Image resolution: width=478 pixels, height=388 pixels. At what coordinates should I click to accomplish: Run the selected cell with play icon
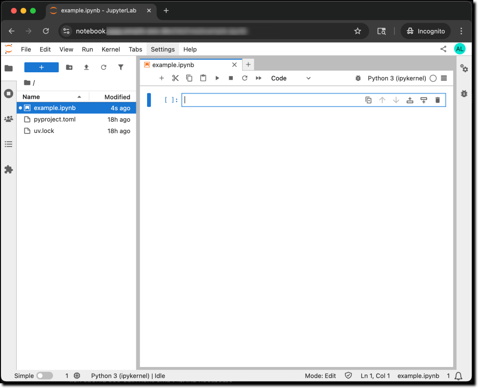[217, 78]
